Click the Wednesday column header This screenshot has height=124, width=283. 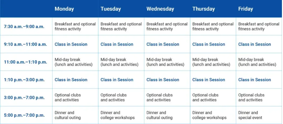pos(160,9)
